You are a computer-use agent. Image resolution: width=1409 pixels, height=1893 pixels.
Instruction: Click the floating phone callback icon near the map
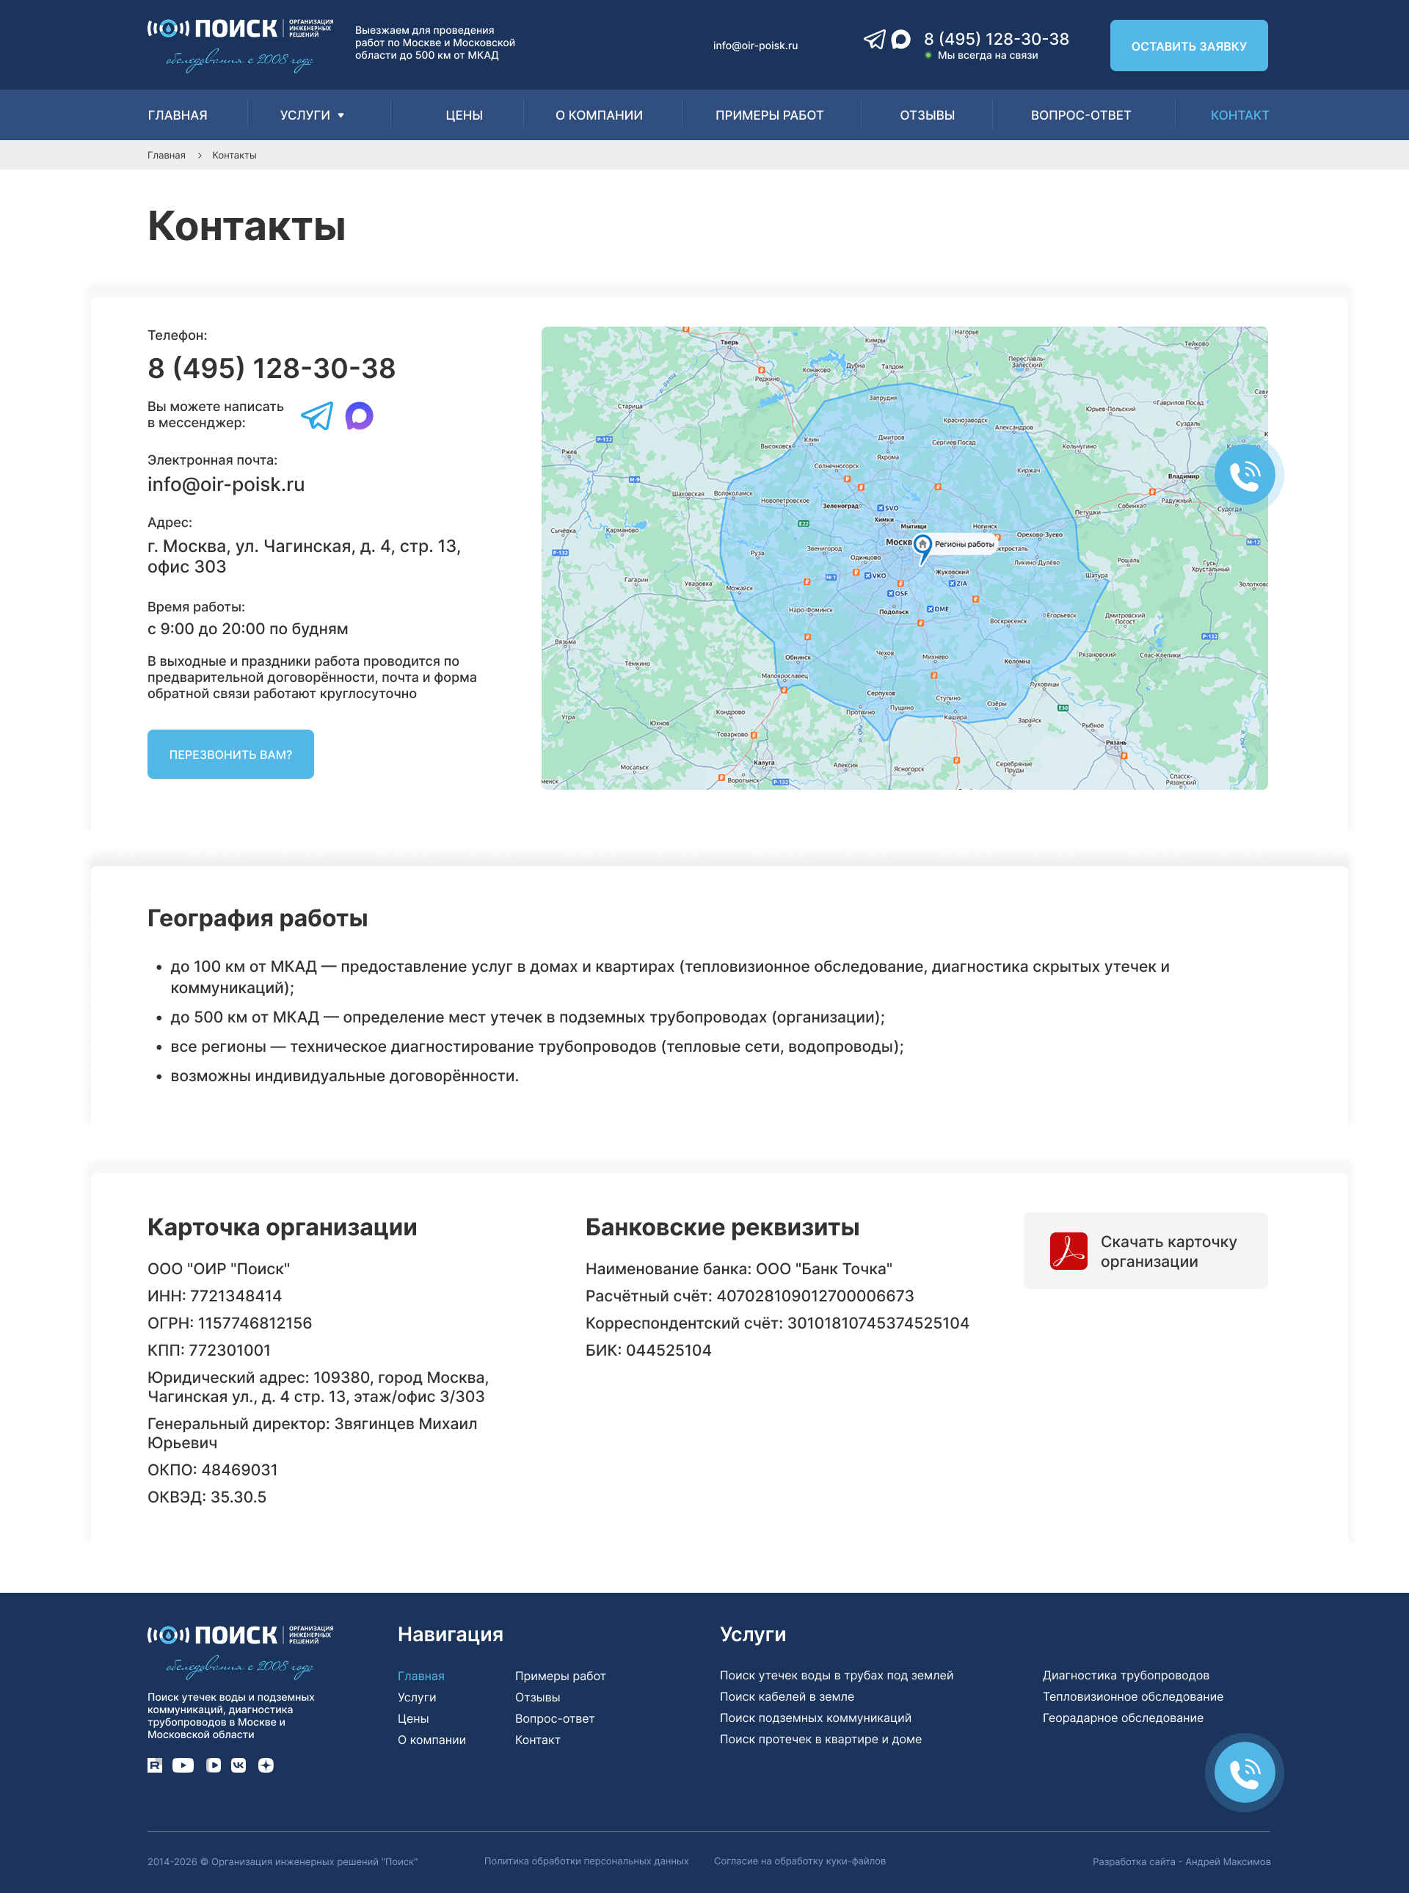click(1245, 474)
